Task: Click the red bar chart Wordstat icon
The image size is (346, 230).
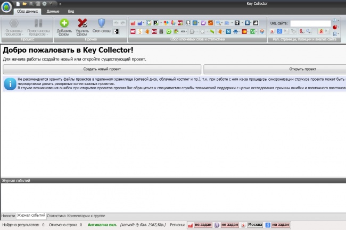Action: point(133,23)
